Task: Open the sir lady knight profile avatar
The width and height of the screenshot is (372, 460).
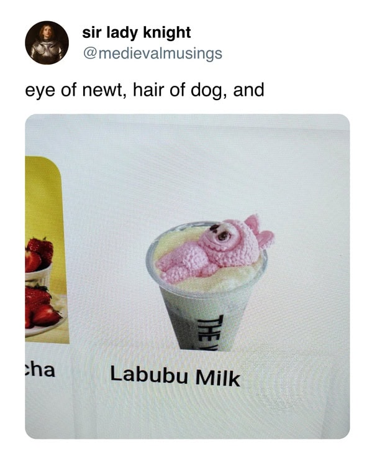Action: coord(47,42)
